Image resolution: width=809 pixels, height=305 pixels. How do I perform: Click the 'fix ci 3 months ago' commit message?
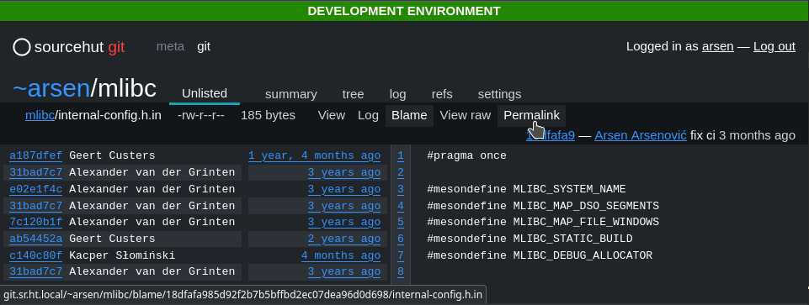click(x=743, y=135)
